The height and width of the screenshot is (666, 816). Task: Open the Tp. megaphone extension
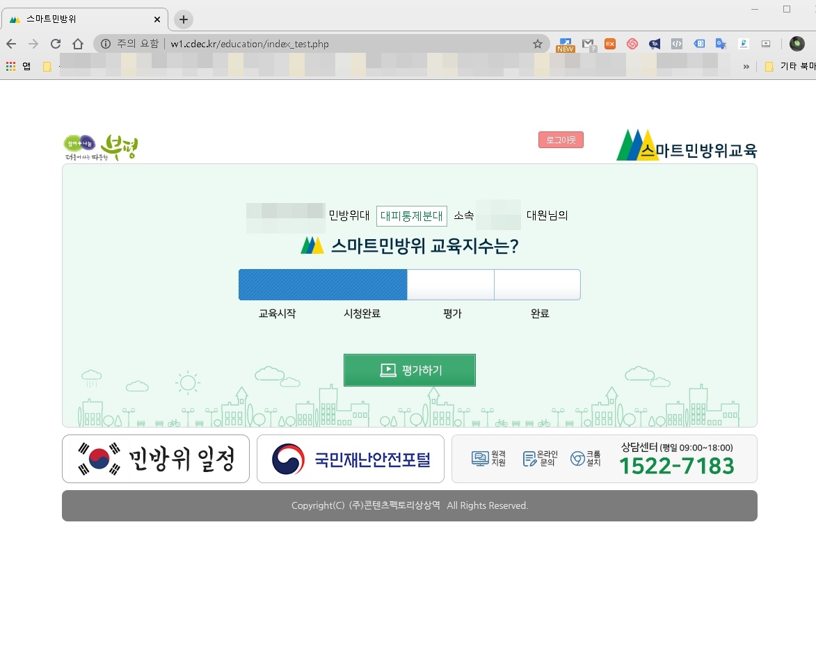655,44
